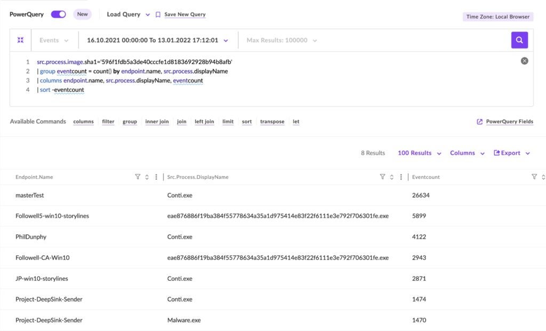Clear the query with the X icon

point(524,61)
